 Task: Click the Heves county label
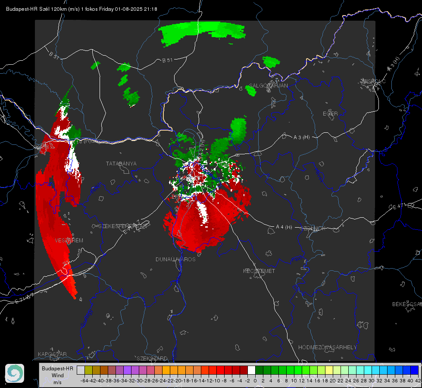click(319, 175)
